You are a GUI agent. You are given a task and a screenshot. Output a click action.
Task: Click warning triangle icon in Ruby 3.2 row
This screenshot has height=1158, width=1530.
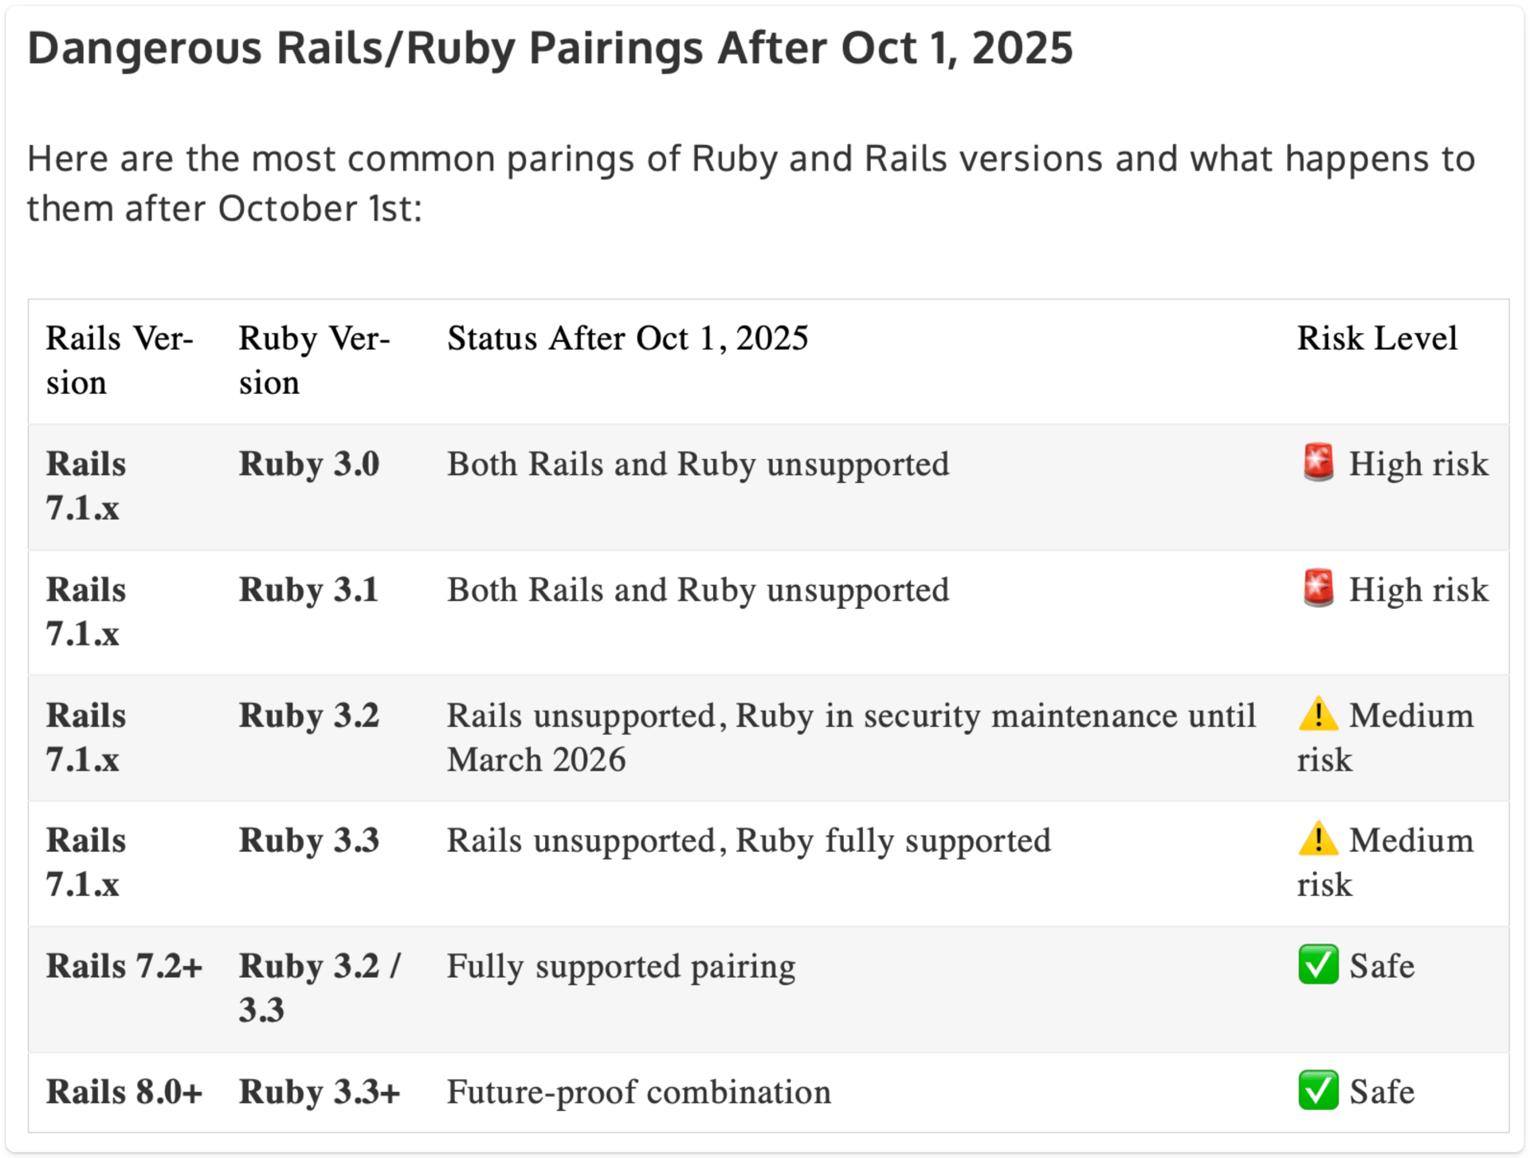(1318, 714)
